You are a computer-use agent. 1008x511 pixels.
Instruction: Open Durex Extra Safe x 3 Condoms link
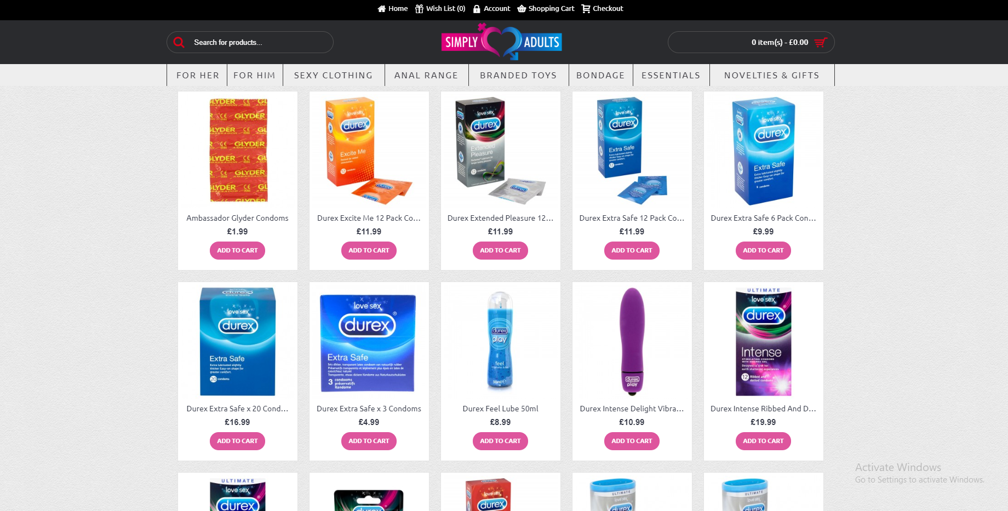pos(369,409)
